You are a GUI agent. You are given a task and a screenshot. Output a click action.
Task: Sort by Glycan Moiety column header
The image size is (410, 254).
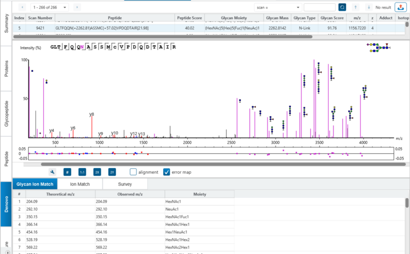[234, 18]
